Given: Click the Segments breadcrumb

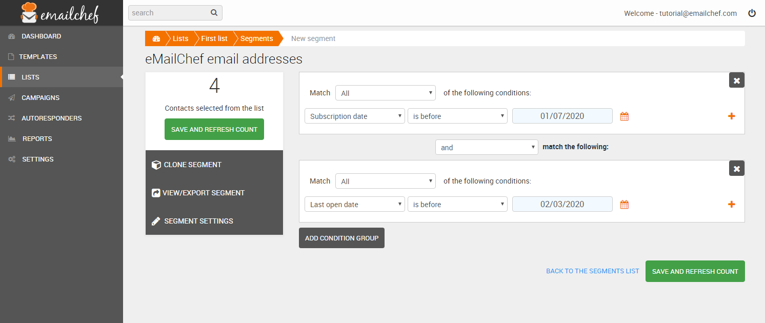Looking at the screenshot, I should (x=256, y=38).
